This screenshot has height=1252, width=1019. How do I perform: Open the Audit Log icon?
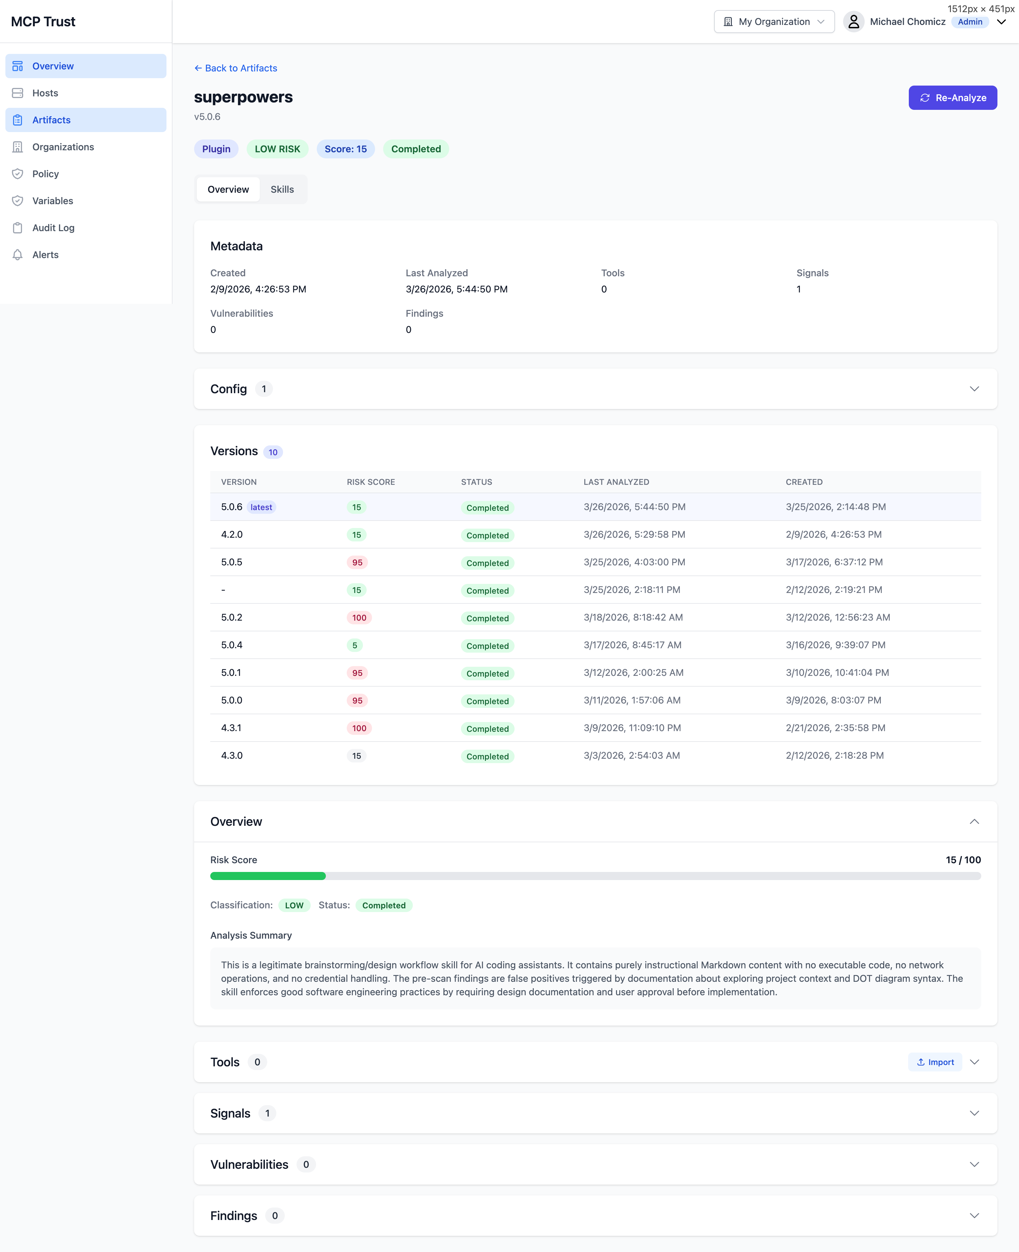pyautogui.click(x=18, y=228)
